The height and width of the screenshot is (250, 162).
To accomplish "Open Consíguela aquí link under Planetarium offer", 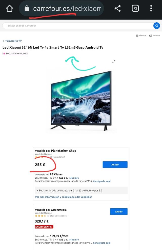I will tap(102, 181).
